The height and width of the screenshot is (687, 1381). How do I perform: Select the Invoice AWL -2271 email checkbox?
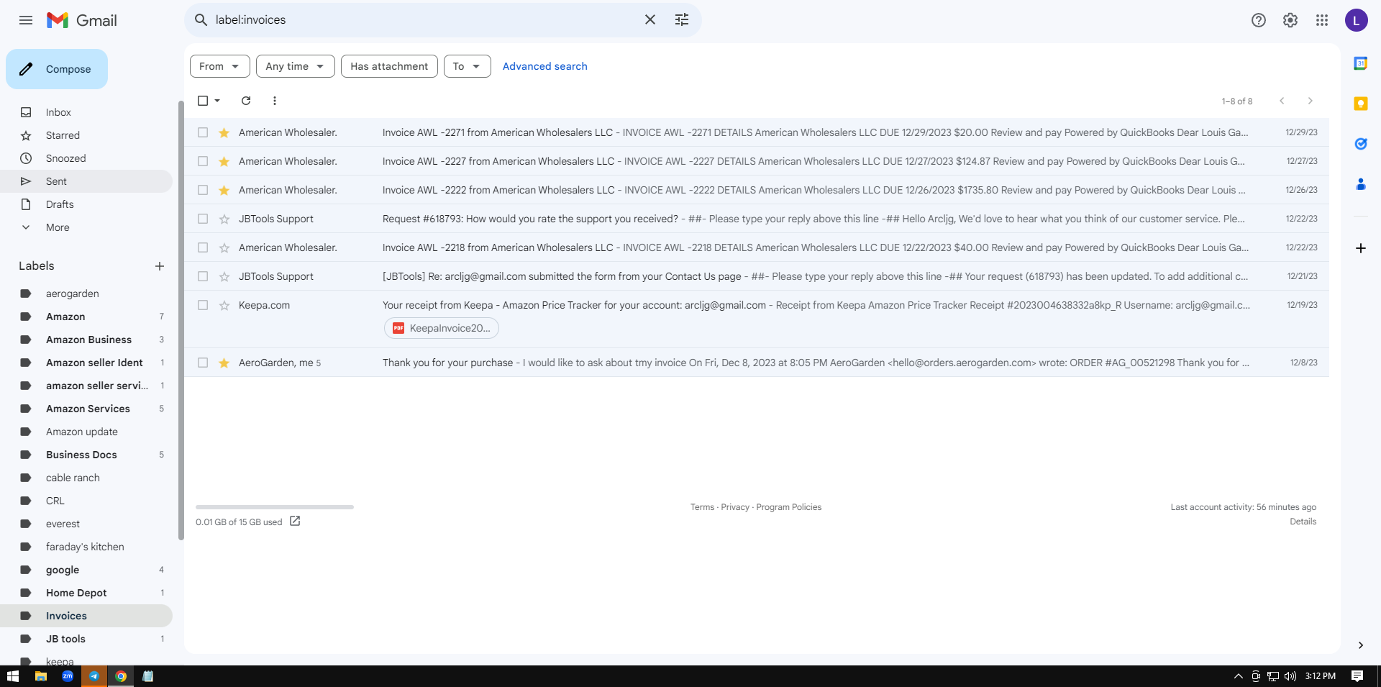coord(203,132)
